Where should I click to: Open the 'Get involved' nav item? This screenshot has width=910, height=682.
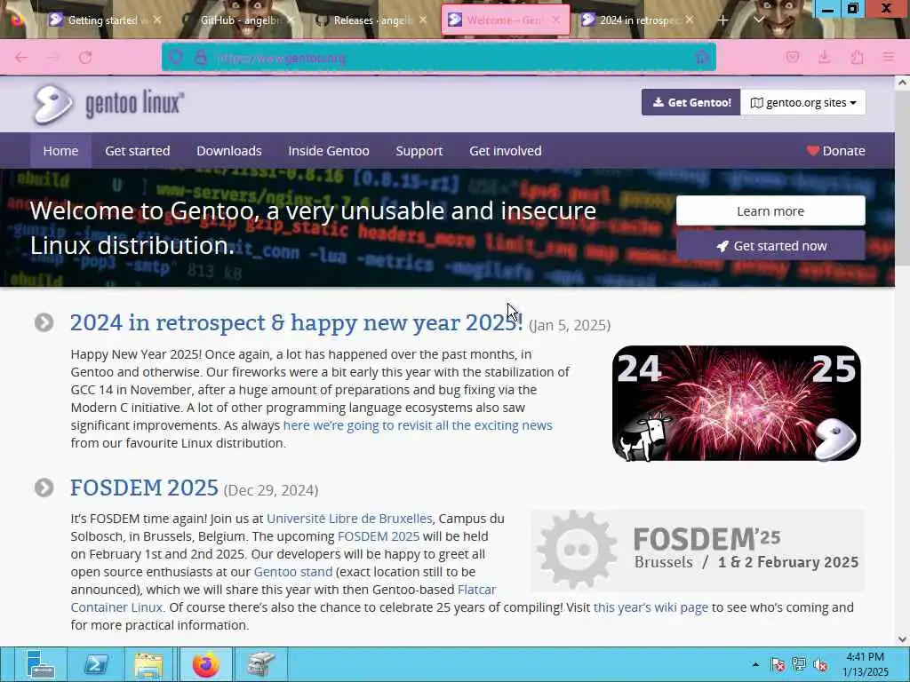506,151
